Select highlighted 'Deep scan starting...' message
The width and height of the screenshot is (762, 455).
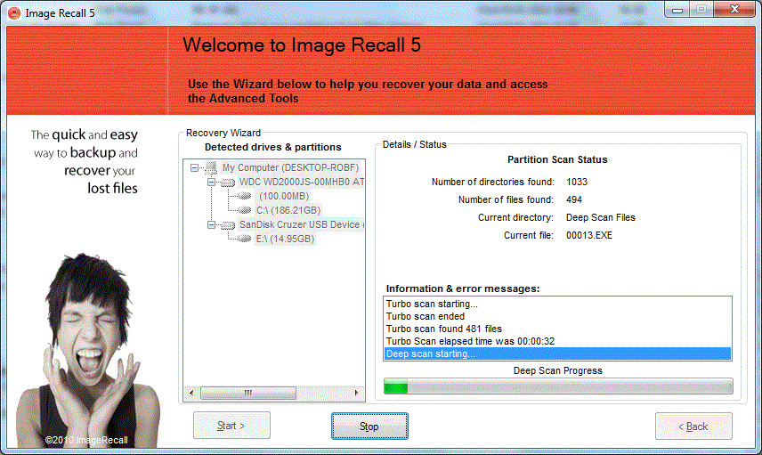pyautogui.click(x=557, y=353)
